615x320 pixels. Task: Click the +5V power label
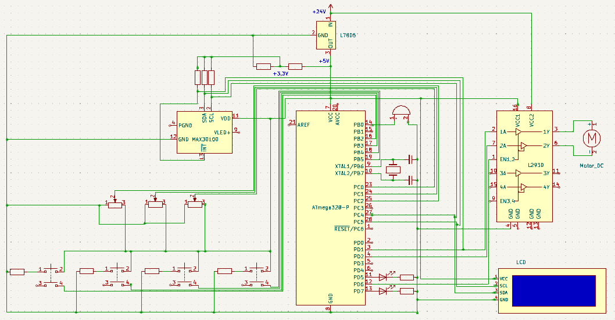[x=324, y=61]
